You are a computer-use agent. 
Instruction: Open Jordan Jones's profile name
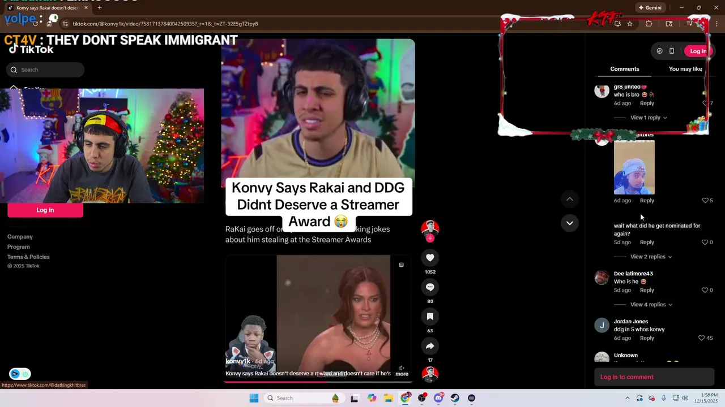point(631,322)
